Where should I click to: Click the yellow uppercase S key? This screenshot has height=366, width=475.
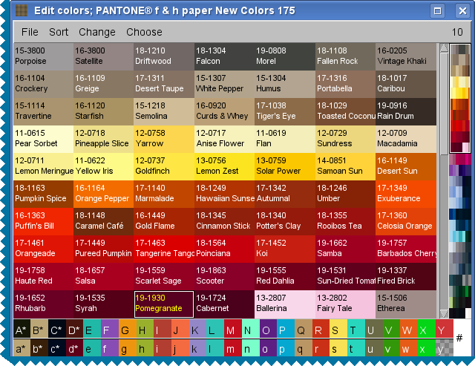click(x=338, y=330)
